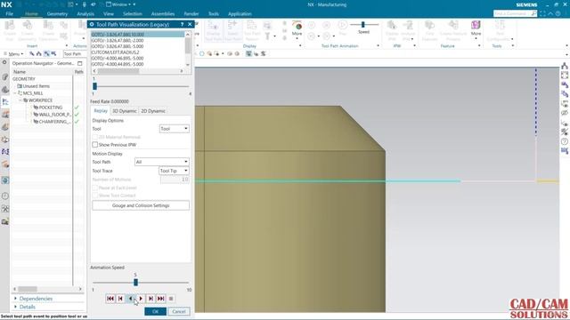Toggle full screen mode icon in title bar
The height and width of the screenshot is (320, 570).
(x=542, y=13)
